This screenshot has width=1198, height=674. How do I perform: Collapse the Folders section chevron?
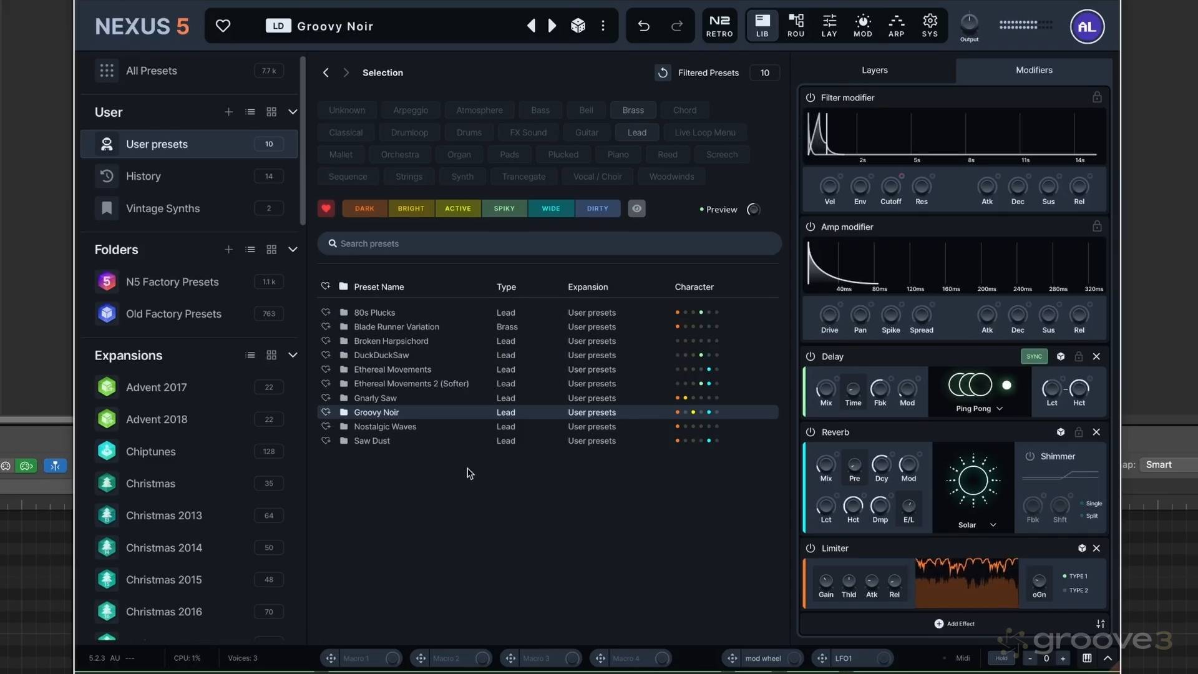[293, 249]
